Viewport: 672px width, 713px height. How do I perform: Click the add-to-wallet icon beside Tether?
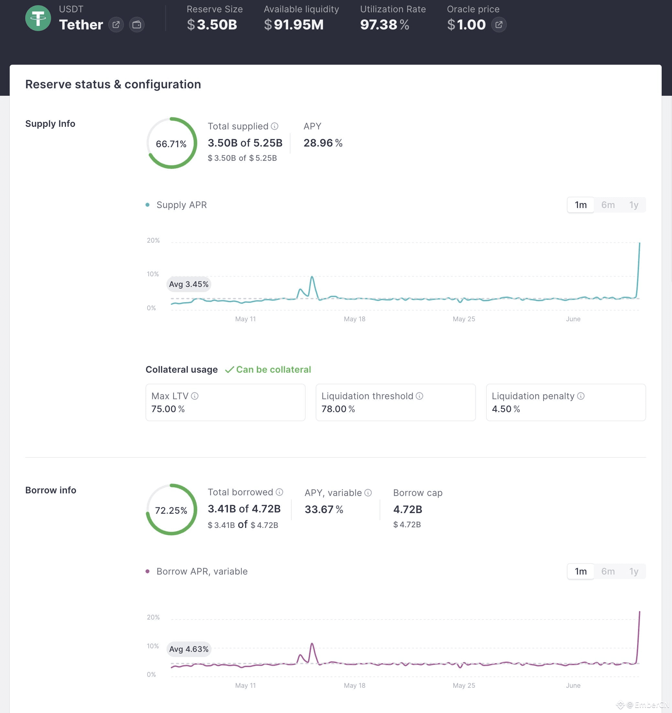[136, 25]
